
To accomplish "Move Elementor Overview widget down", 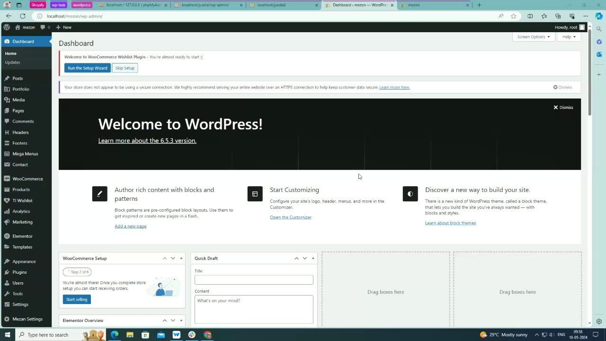I will pyautogui.click(x=173, y=321).
